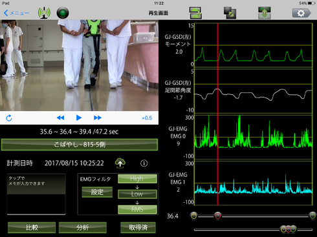Tap the red time position slider knob
This screenshot has height=237, width=317.
pos(217,216)
